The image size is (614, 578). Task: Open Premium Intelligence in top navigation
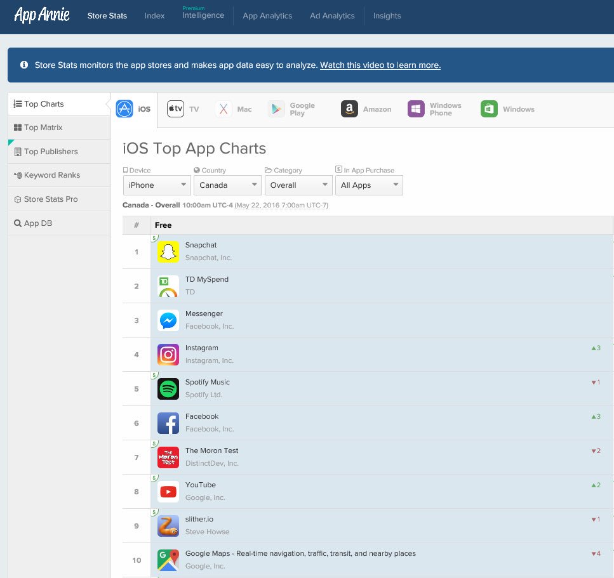[203, 13]
